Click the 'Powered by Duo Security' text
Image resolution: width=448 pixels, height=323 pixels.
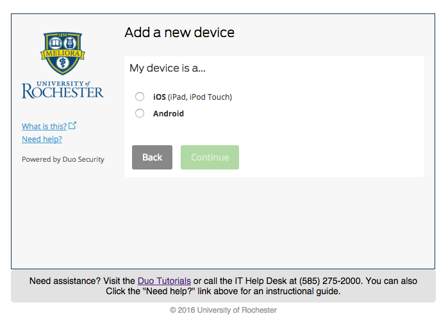click(63, 159)
